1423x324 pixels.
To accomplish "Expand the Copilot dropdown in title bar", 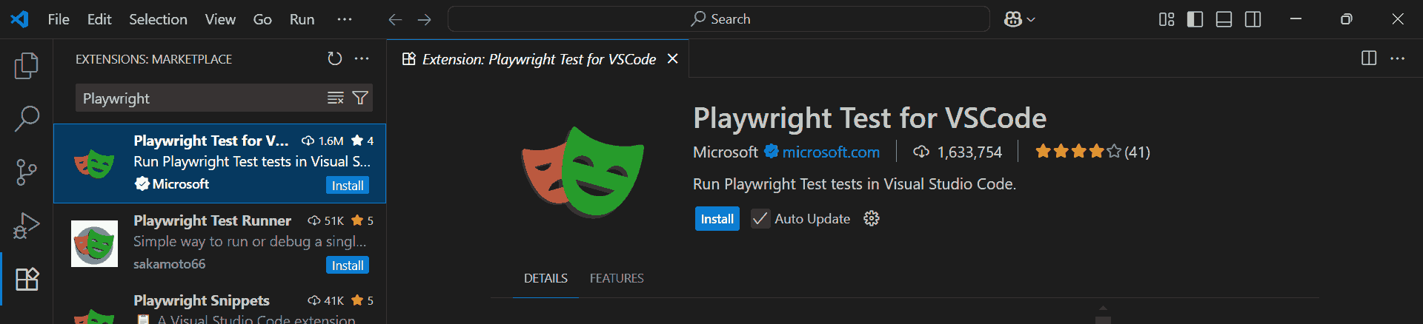I will (1020, 19).
